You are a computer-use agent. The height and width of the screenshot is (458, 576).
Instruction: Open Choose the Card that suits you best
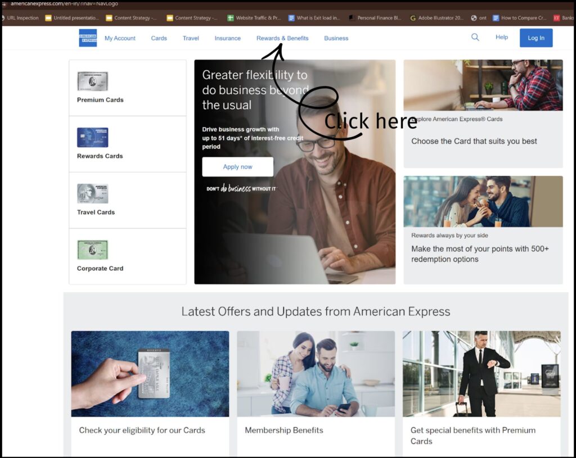tap(474, 141)
